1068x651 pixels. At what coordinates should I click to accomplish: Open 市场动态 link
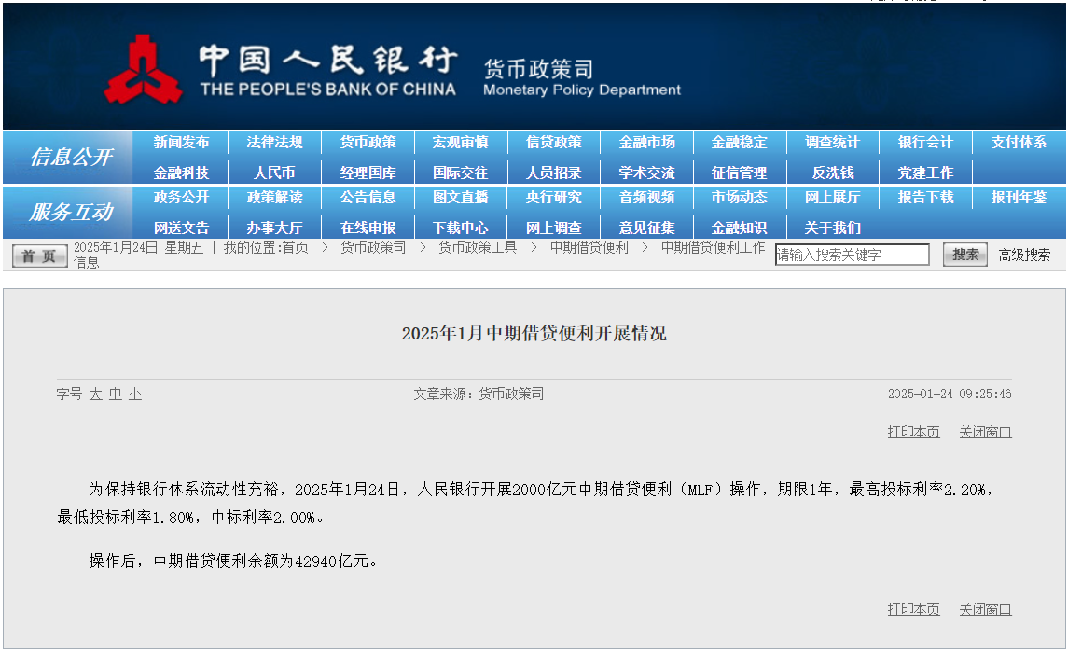pyautogui.click(x=740, y=198)
